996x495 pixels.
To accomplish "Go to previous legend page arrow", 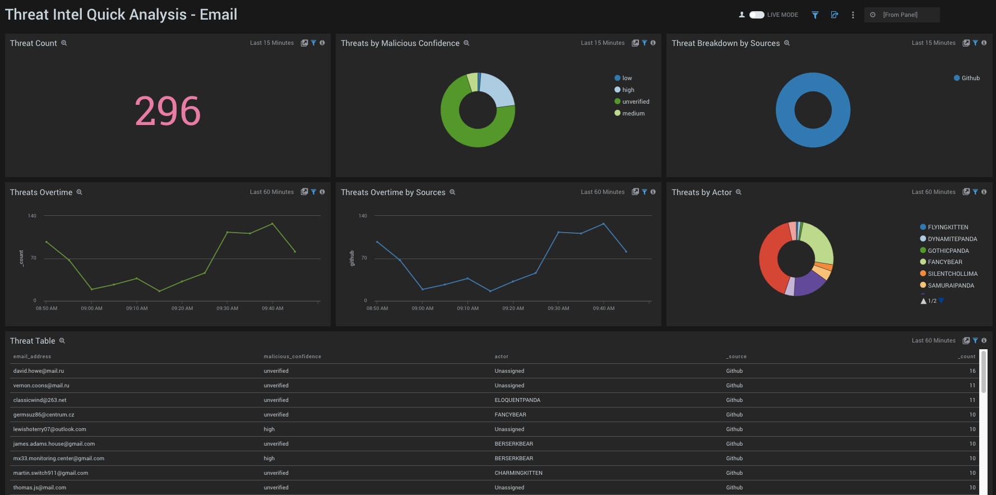I will coord(923,301).
